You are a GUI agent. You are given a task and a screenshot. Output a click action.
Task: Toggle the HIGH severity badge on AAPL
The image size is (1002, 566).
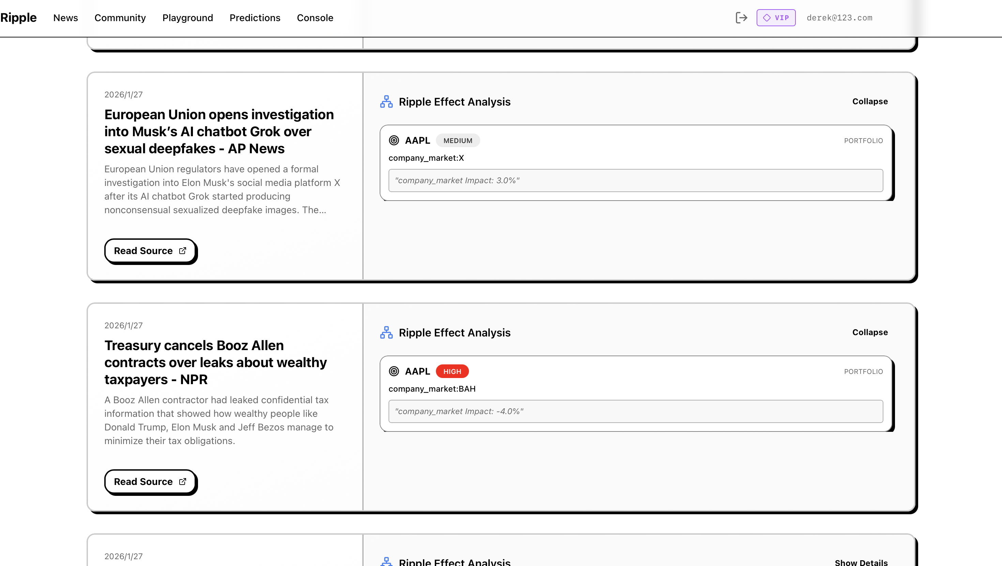[452, 371]
